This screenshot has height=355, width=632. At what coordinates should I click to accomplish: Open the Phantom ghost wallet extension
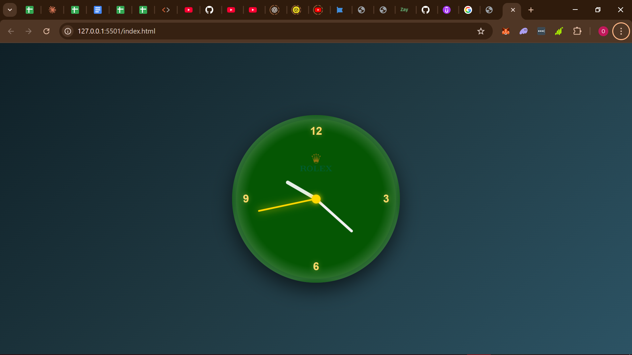pos(524,31)
